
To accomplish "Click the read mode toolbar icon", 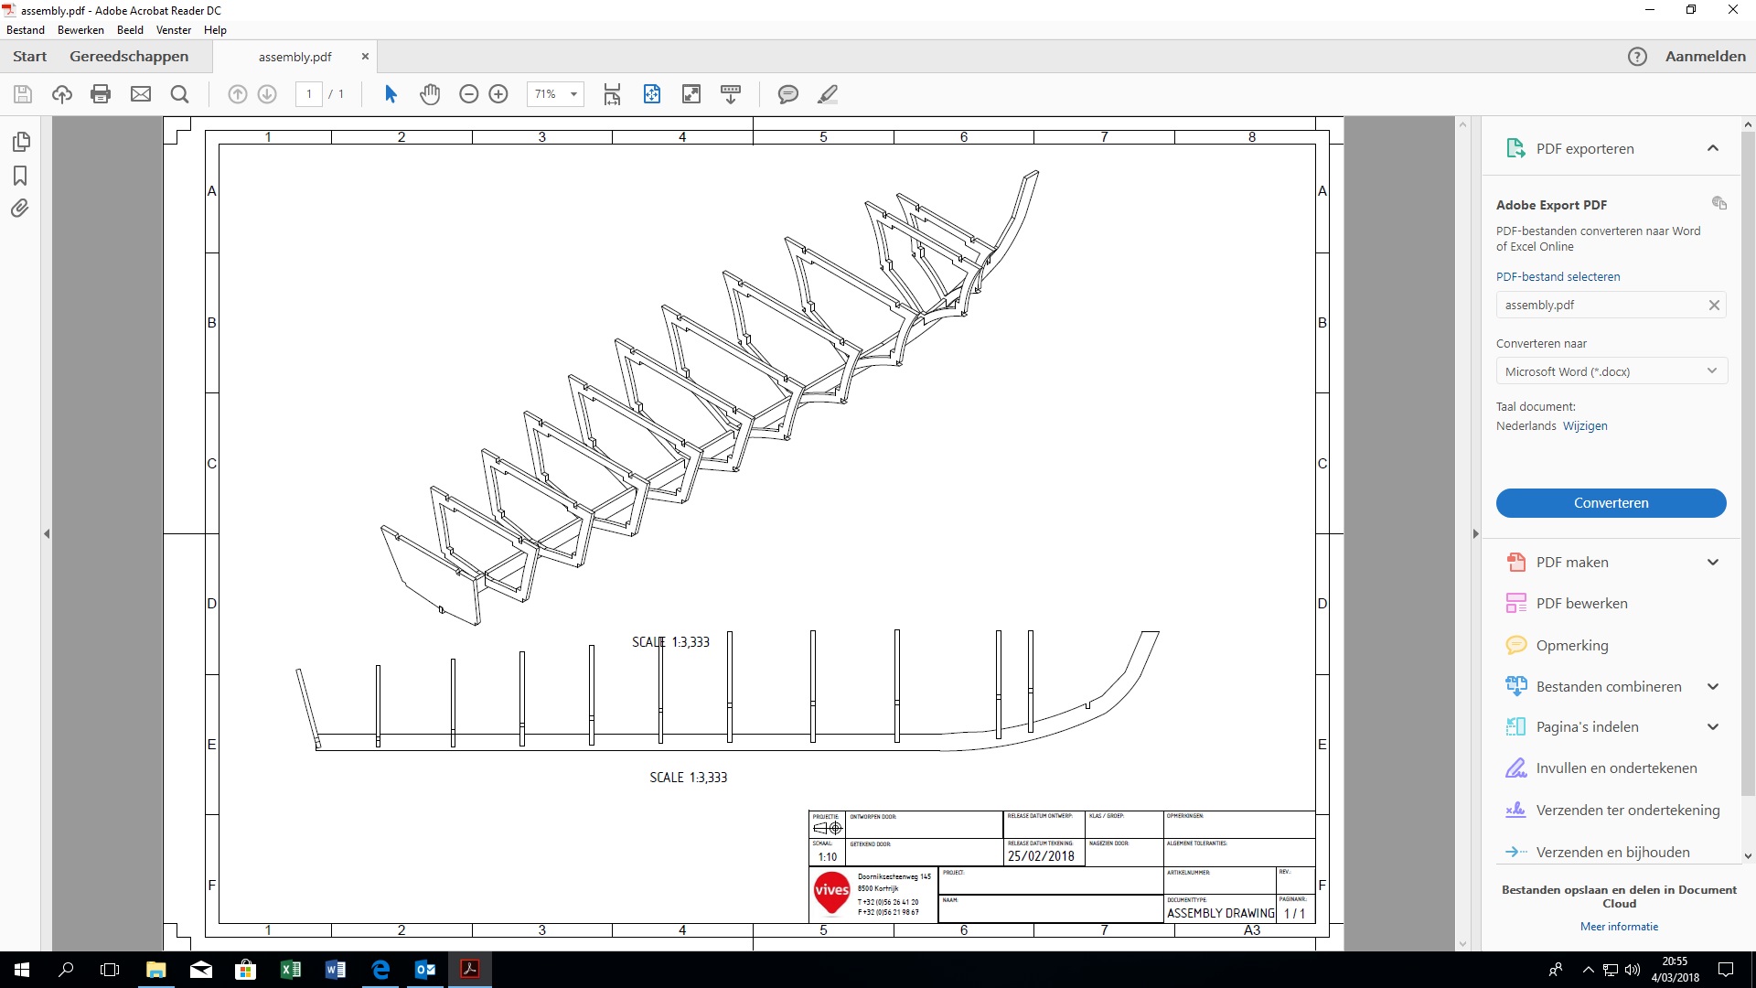I will click(x=731, y=94).
